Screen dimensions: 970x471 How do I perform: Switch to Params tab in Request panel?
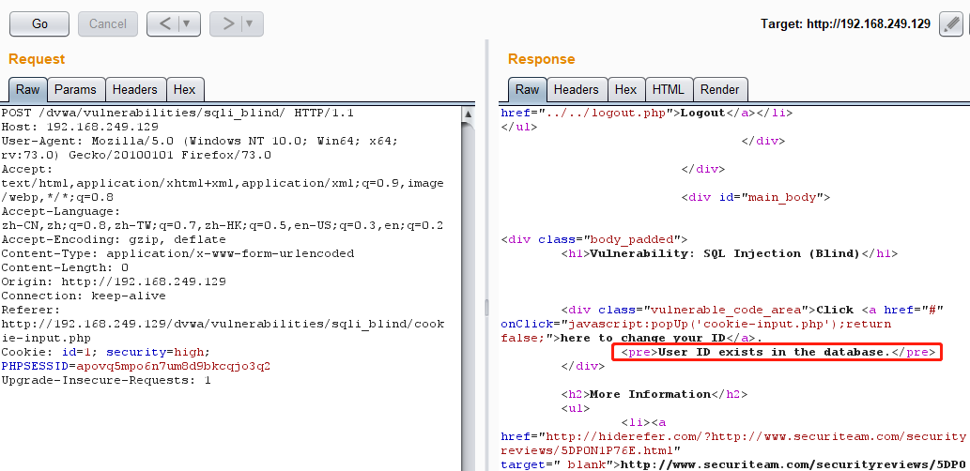[75, 90]
